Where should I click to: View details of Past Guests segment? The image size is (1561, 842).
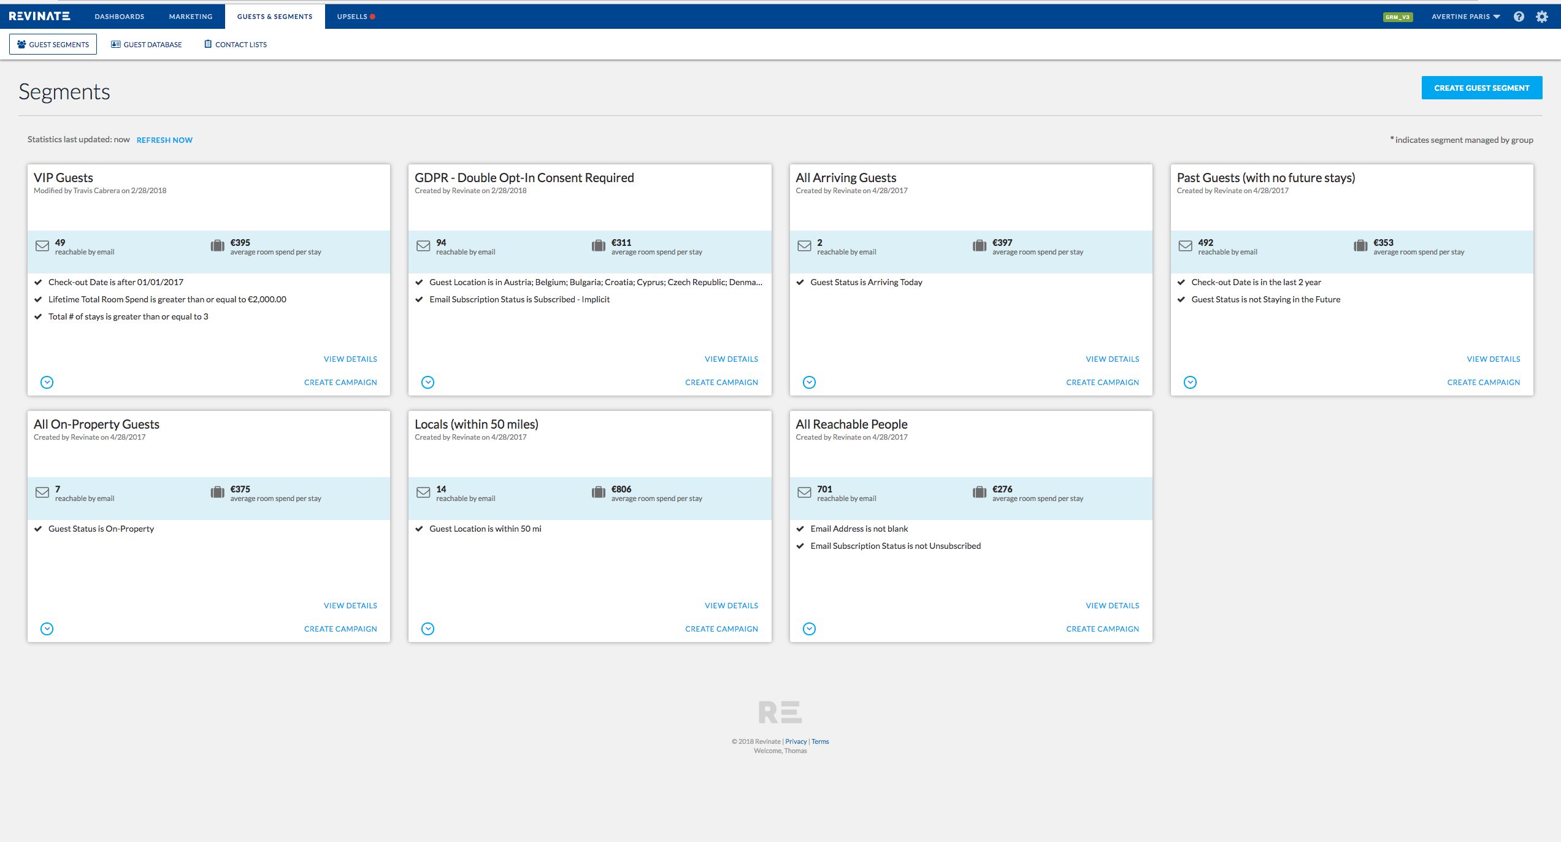click(x=1494, y=359)
